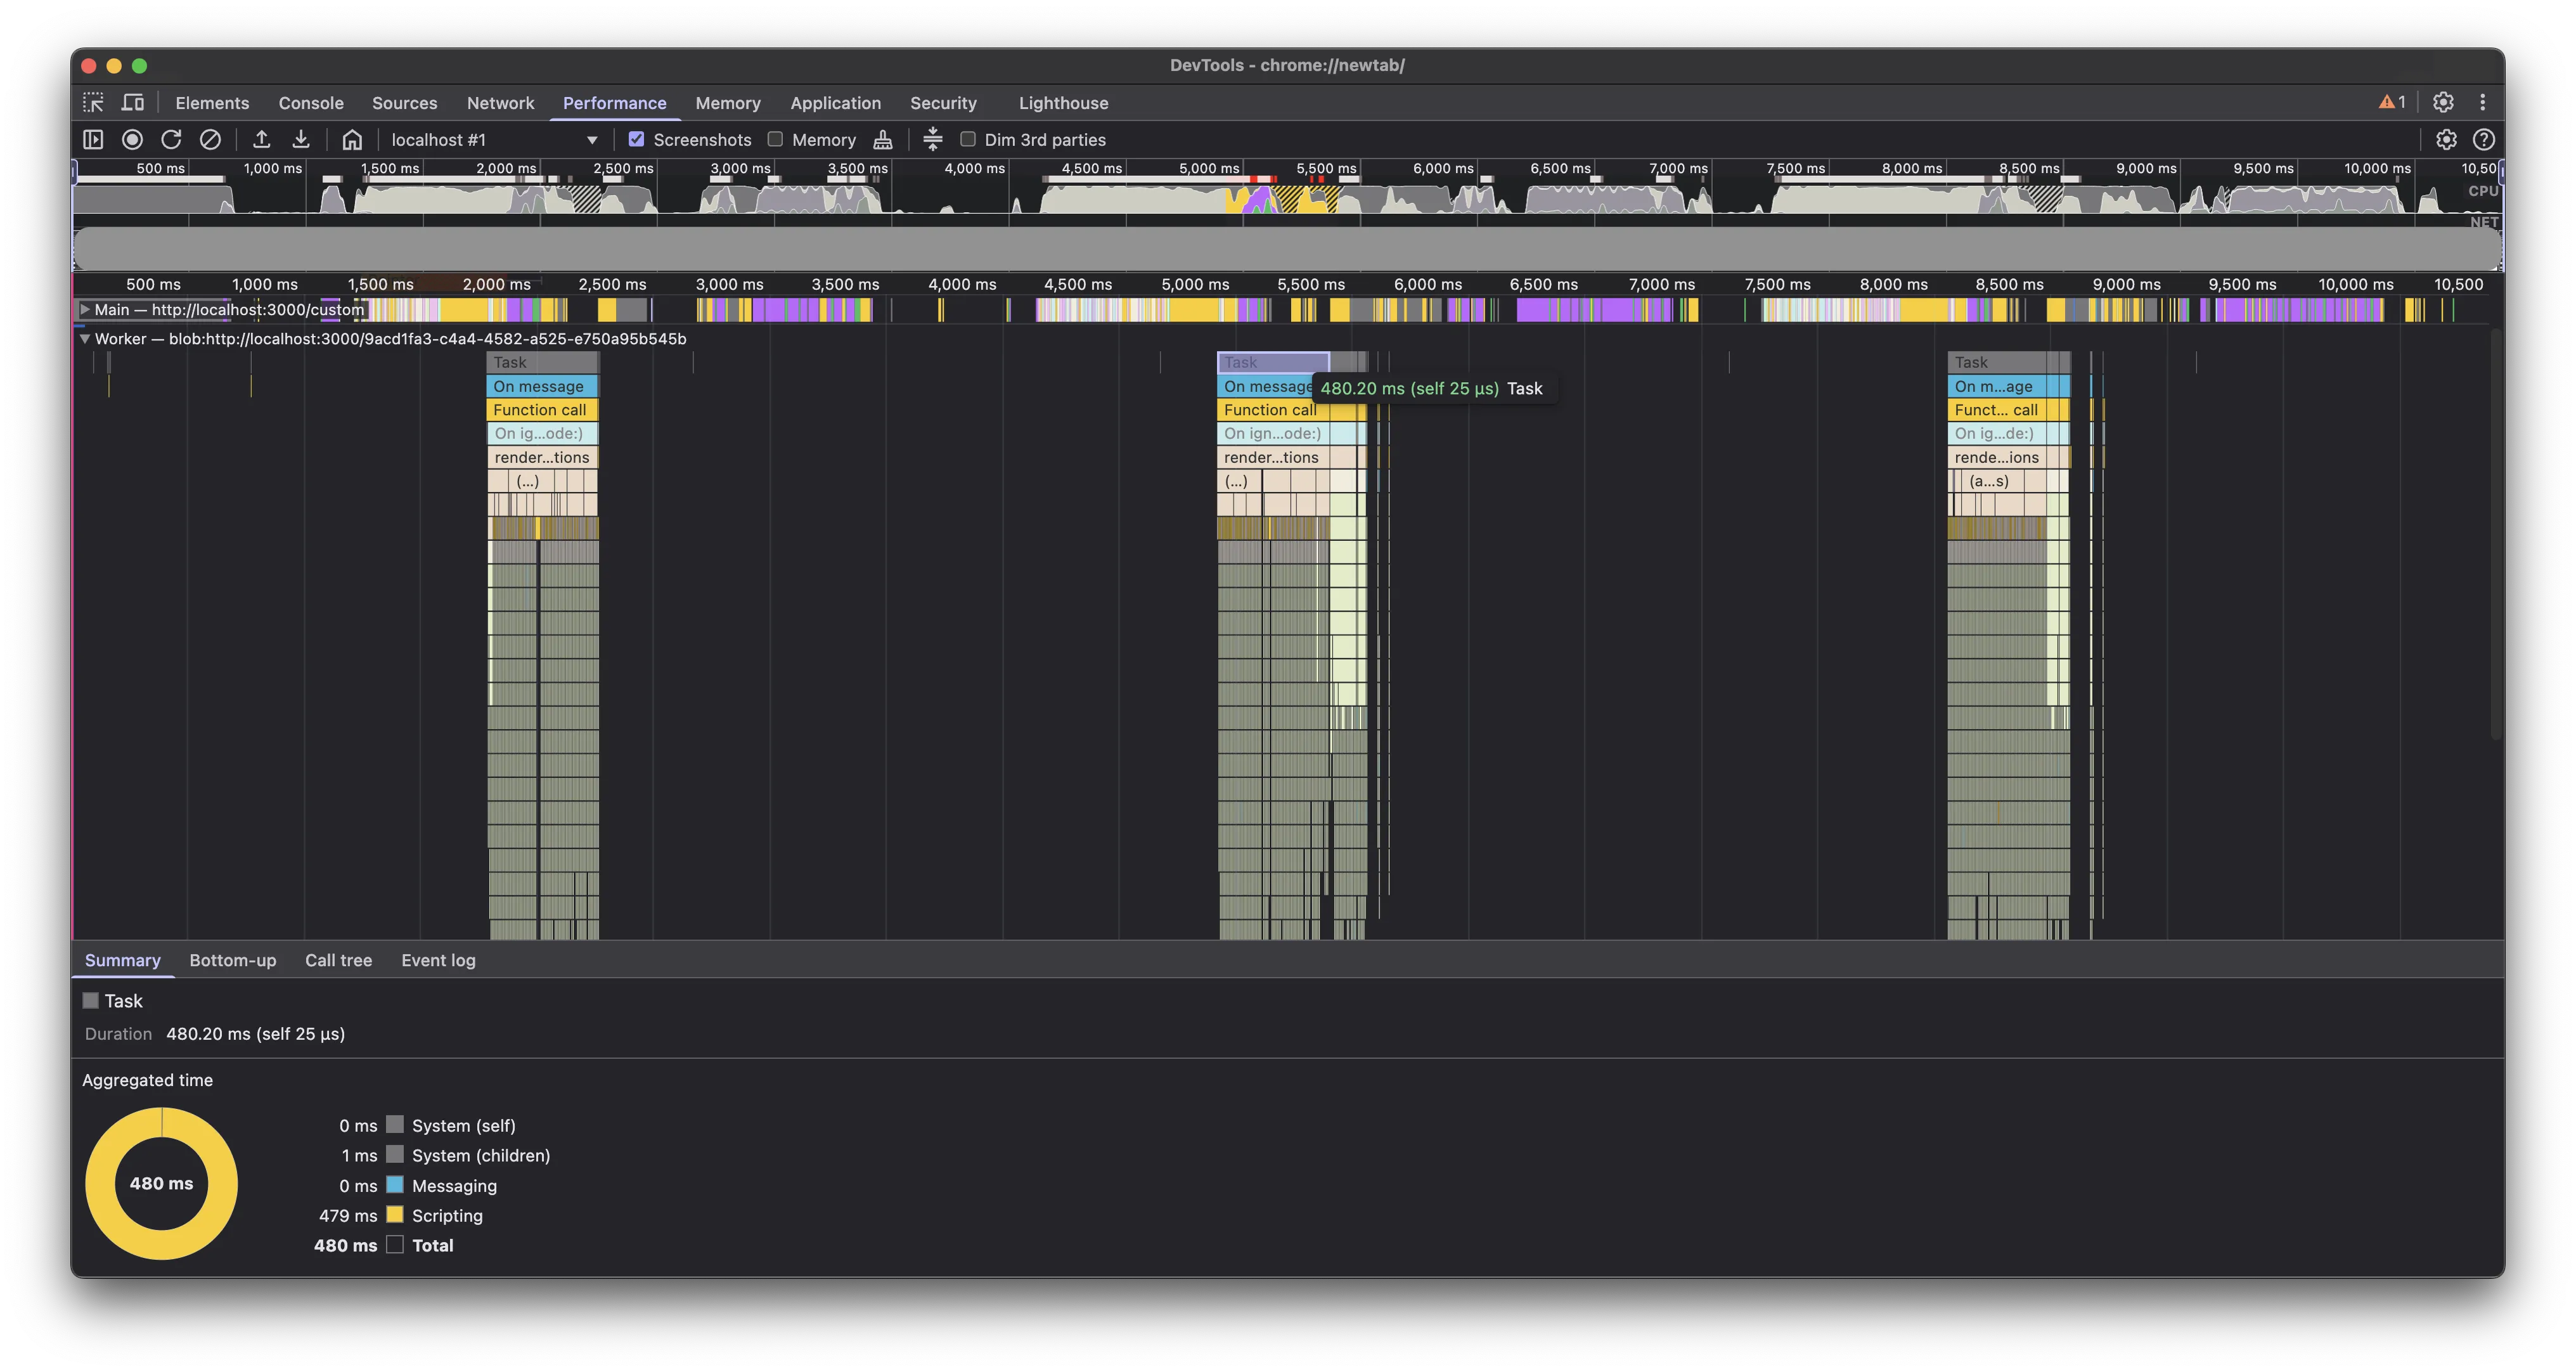
Task: Start recording a performance profile
Action: point(132,140)
